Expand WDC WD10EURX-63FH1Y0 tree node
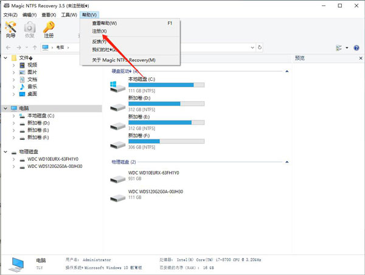Viewport: 365px width, 275px height. [x=13, y=159]
